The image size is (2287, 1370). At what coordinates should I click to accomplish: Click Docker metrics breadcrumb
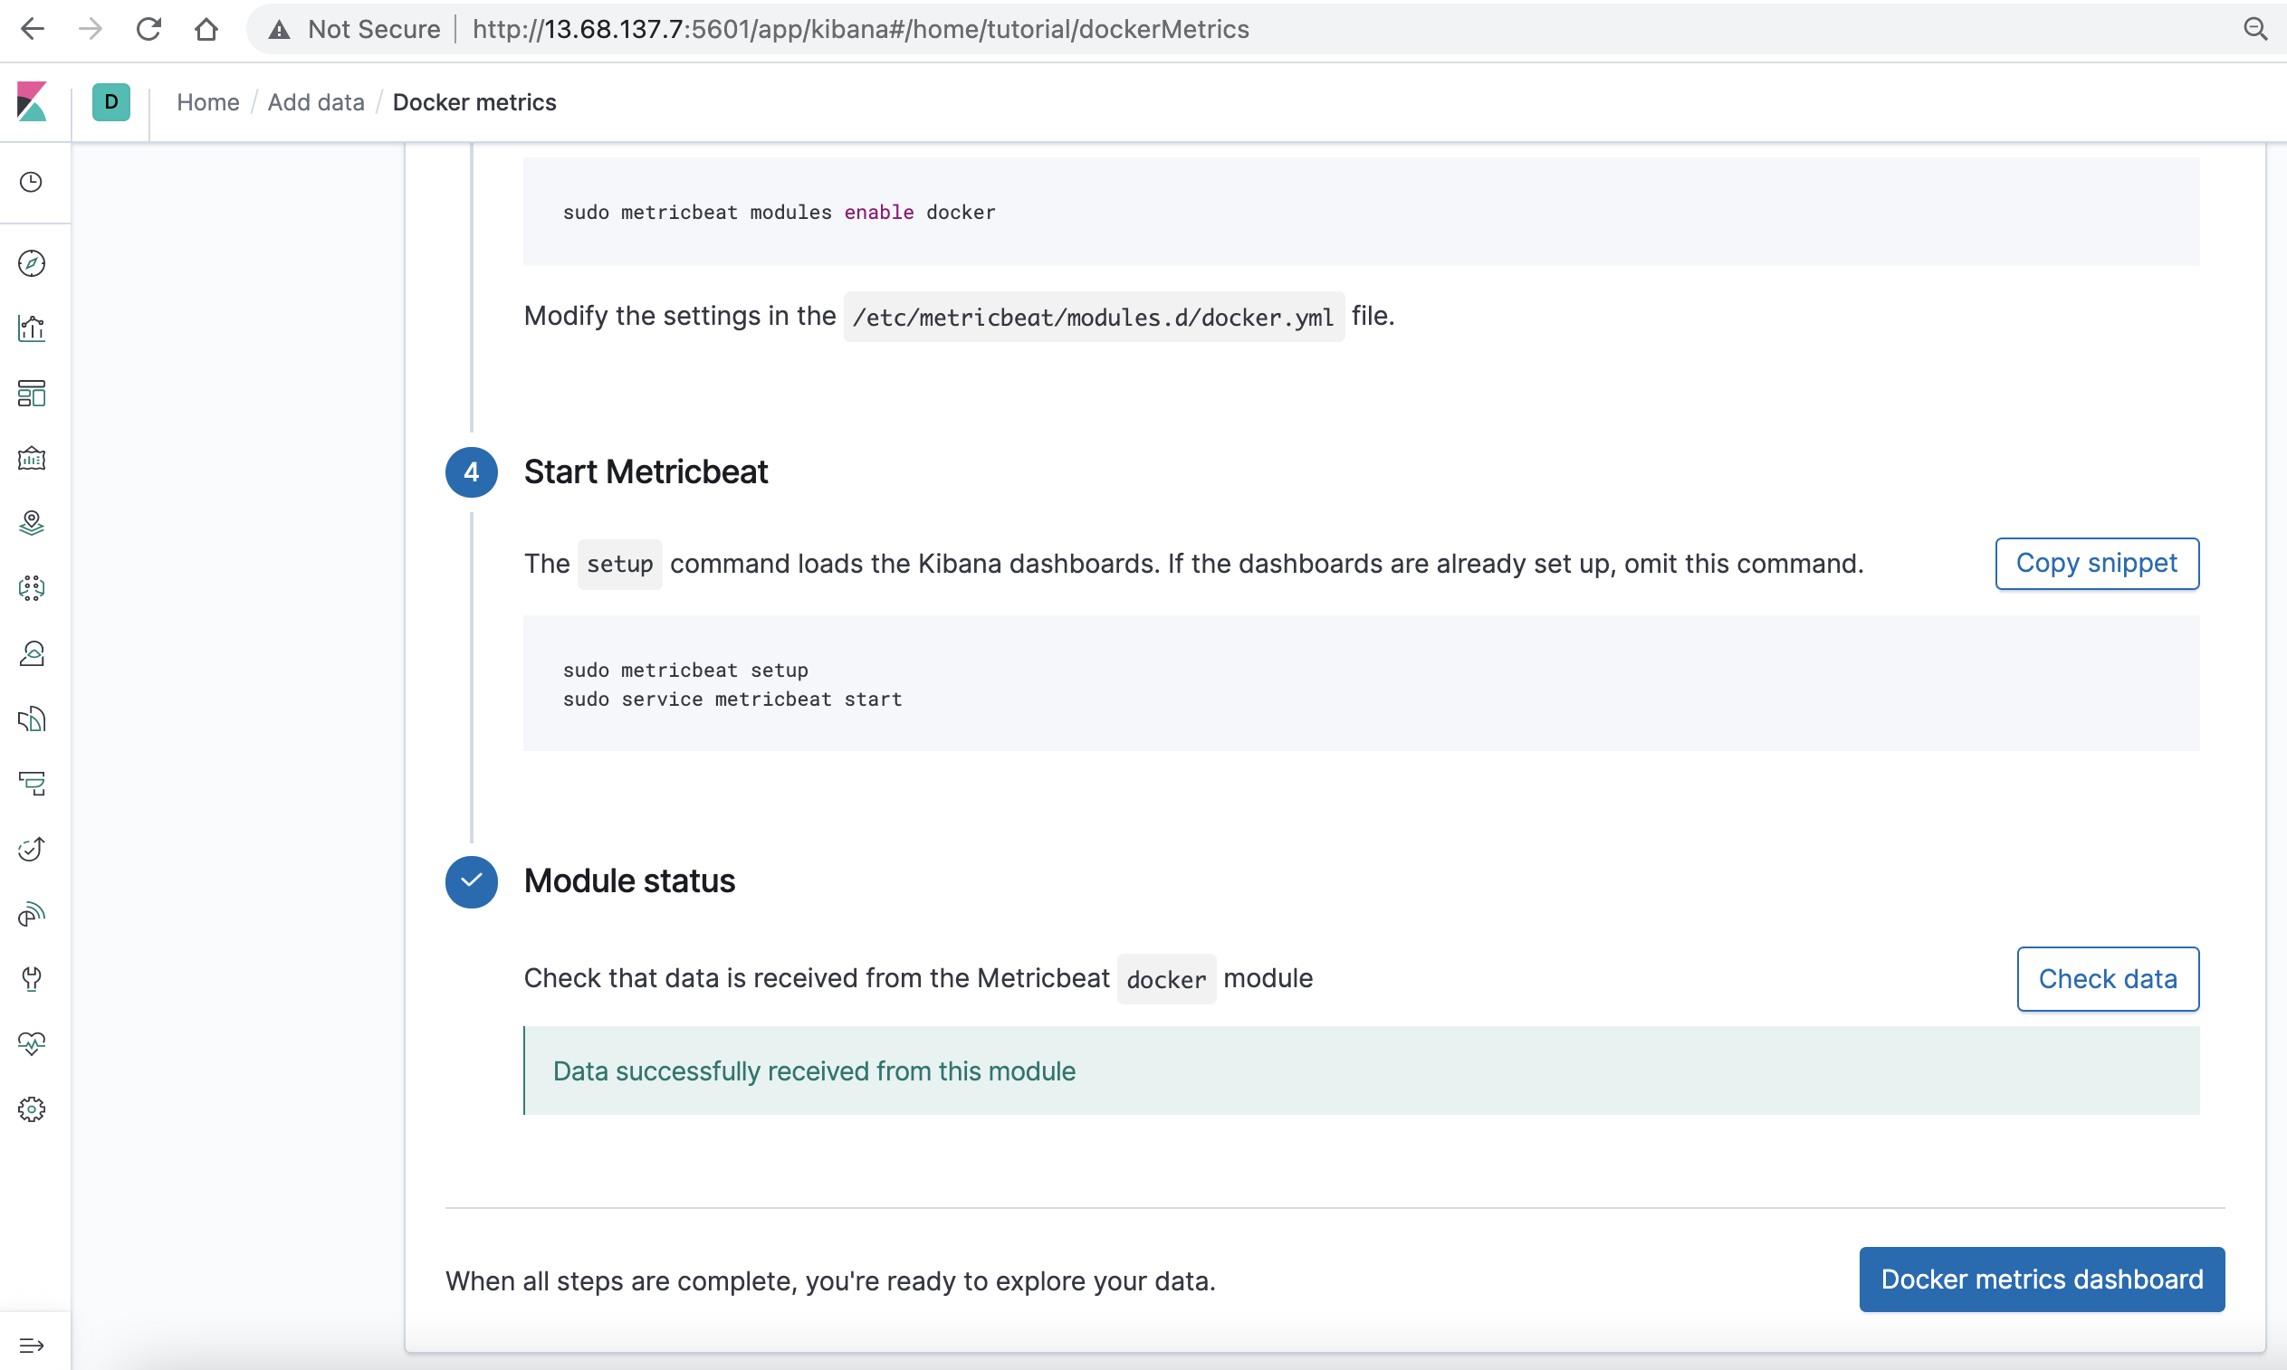474,102
